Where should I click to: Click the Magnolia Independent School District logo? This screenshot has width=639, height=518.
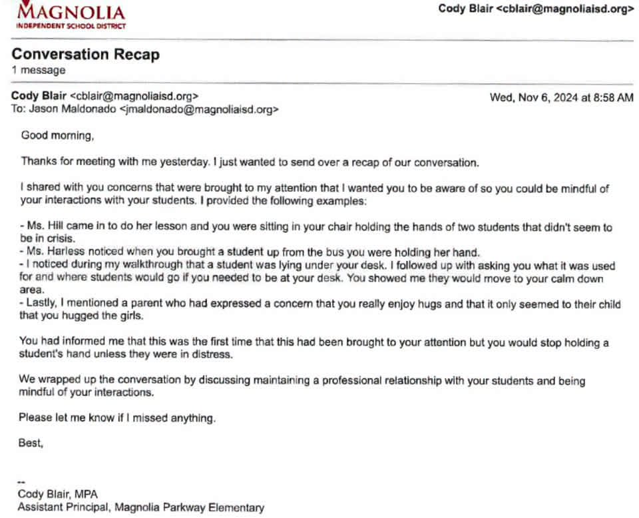(x=71, y=15)
